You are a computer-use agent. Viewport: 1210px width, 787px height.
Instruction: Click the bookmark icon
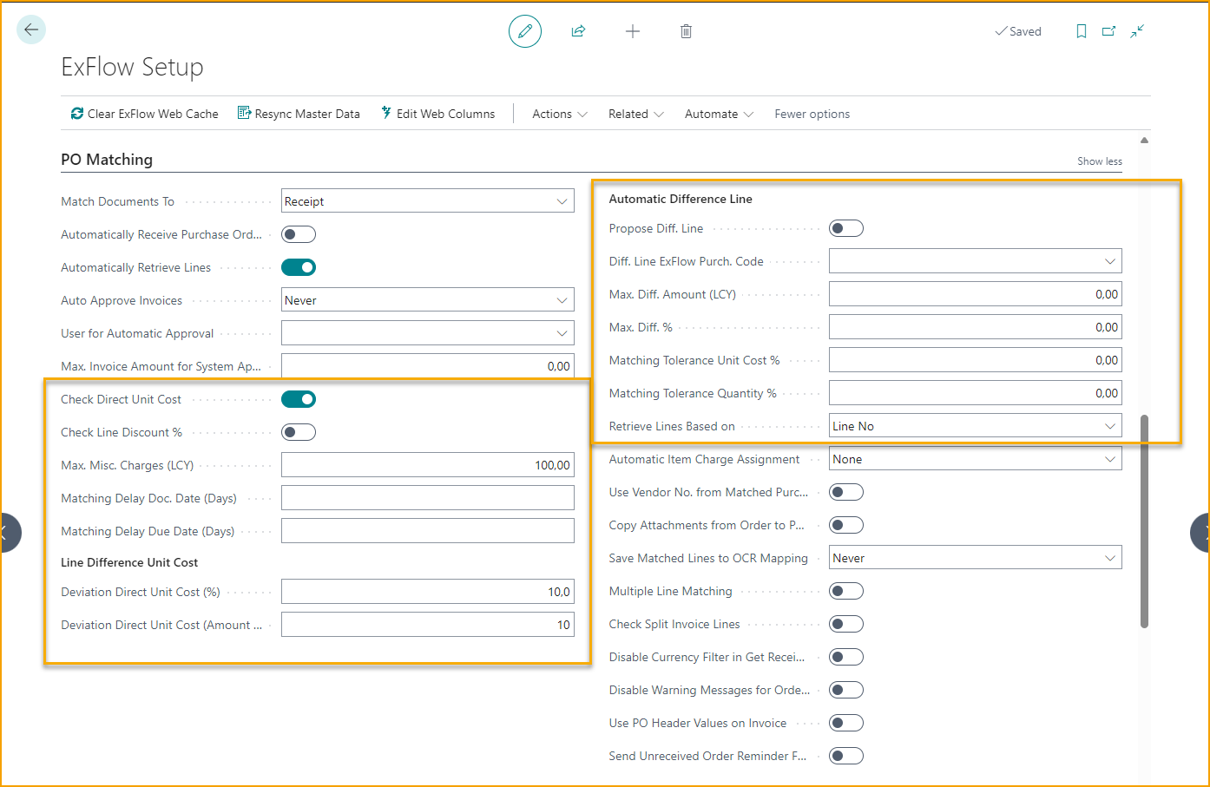pyautogui.click(x=1082, y=31)
